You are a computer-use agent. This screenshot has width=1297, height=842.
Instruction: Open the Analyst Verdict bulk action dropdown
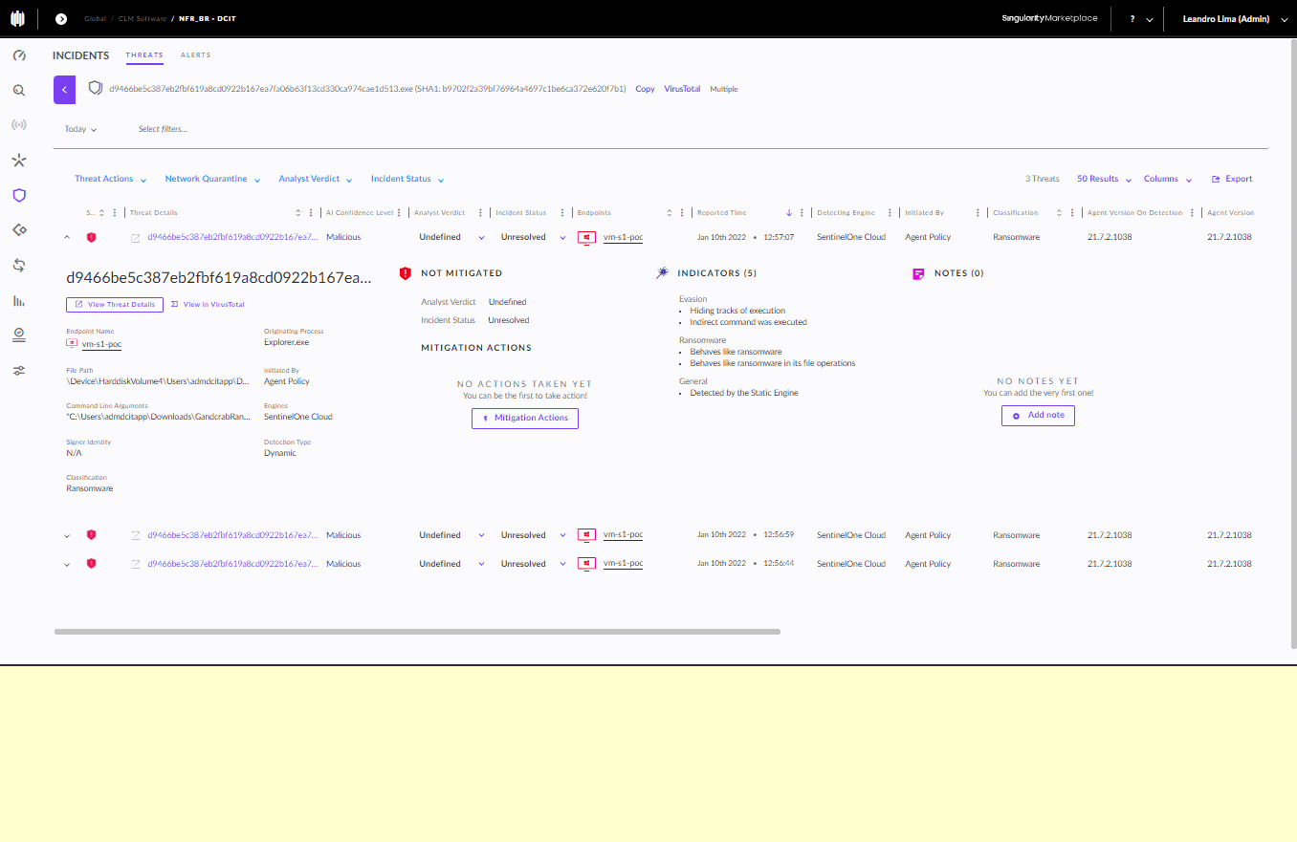click(x=316, y=179)
